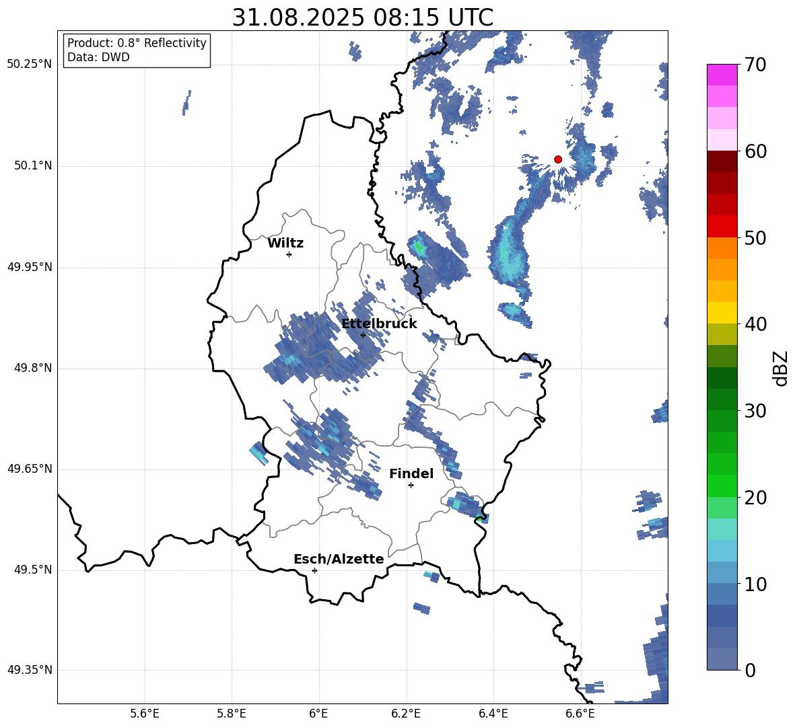
Task: Click the Esch/Alzette cross marker
Action: pyautogui.click(x=314, y=570)
